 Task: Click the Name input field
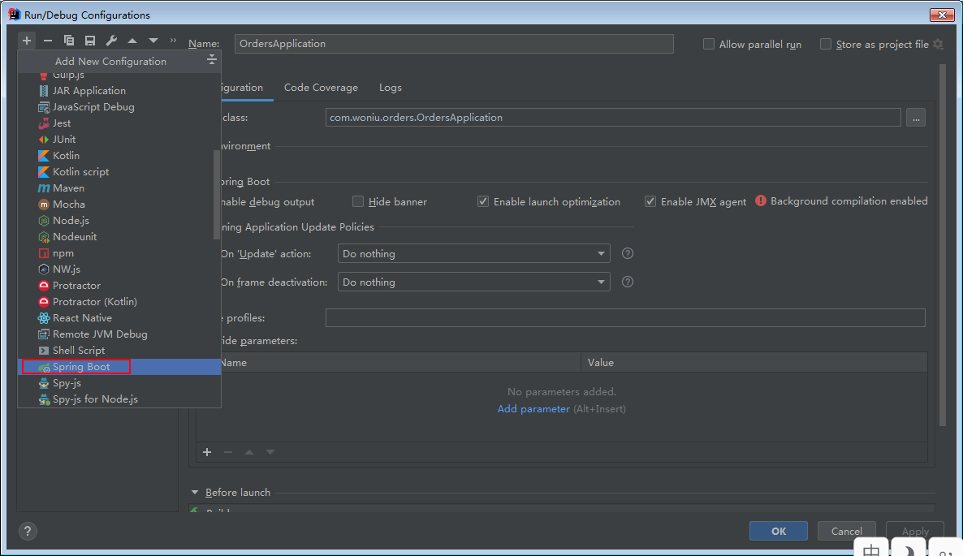point(454,44)
